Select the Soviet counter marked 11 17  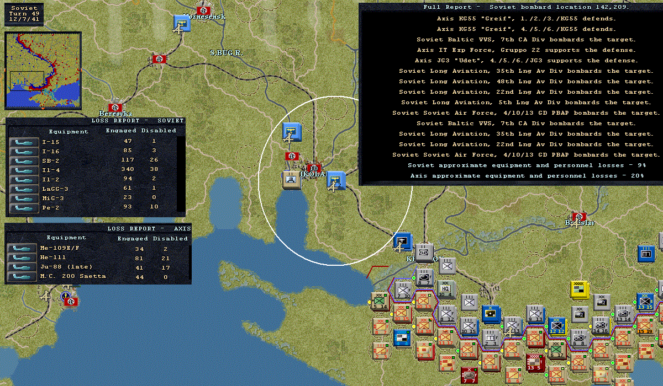445,338
